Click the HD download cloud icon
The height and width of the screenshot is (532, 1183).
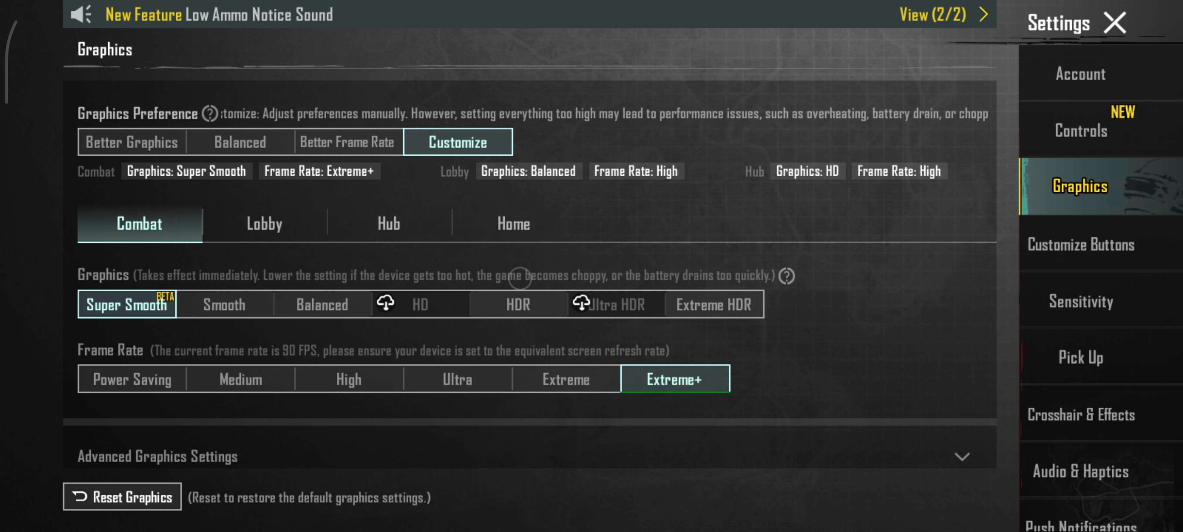click(x=385, y=303)
